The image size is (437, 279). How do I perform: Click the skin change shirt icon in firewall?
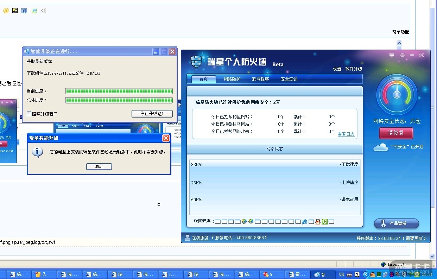[403, 55]
